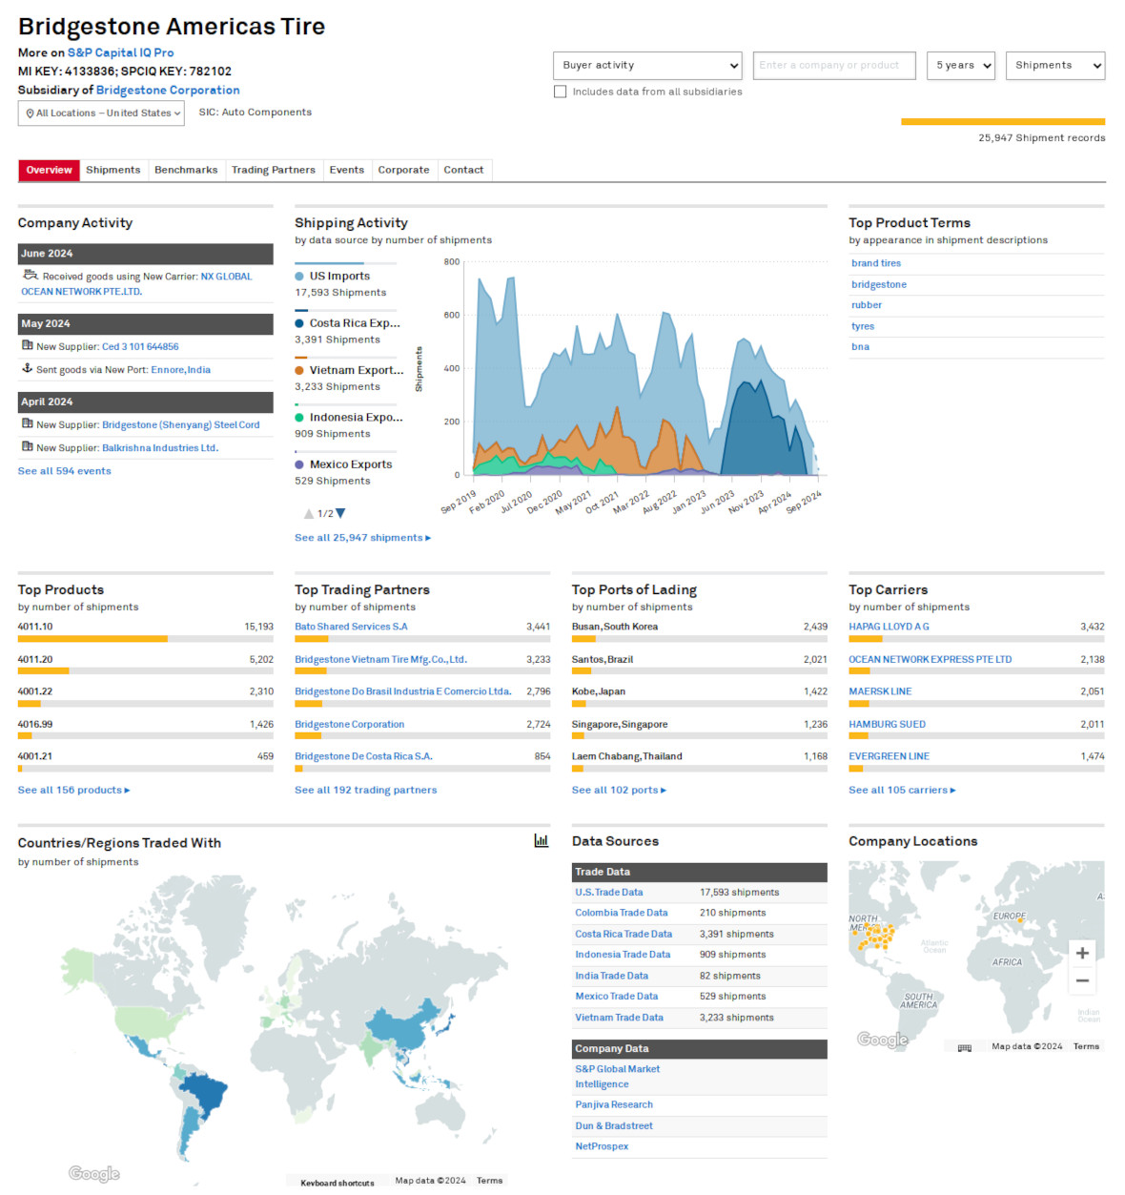
Task: Click the building icon next to New Supplier Ced
Action: [26, 346]
